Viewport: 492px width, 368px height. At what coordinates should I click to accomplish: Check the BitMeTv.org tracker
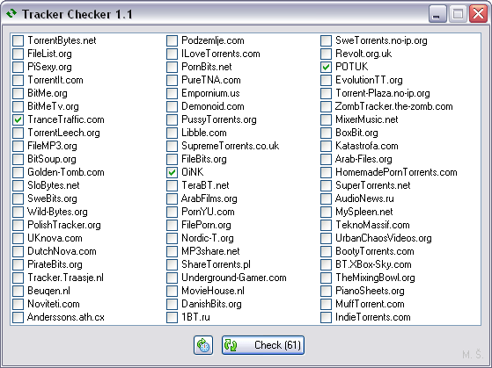(x=18, y=106)
